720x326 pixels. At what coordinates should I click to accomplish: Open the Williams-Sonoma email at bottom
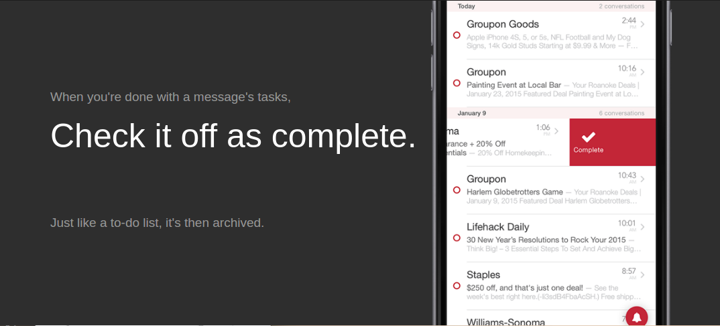[x=551, y=319]
